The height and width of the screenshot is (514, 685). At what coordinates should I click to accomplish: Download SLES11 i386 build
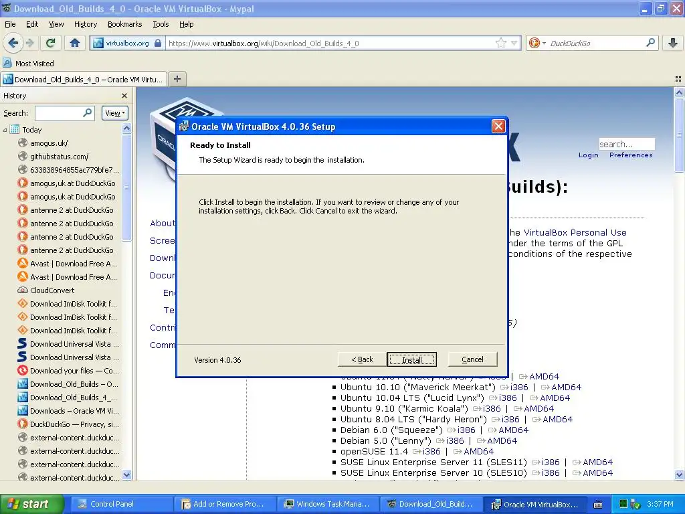tap(551, 462)
